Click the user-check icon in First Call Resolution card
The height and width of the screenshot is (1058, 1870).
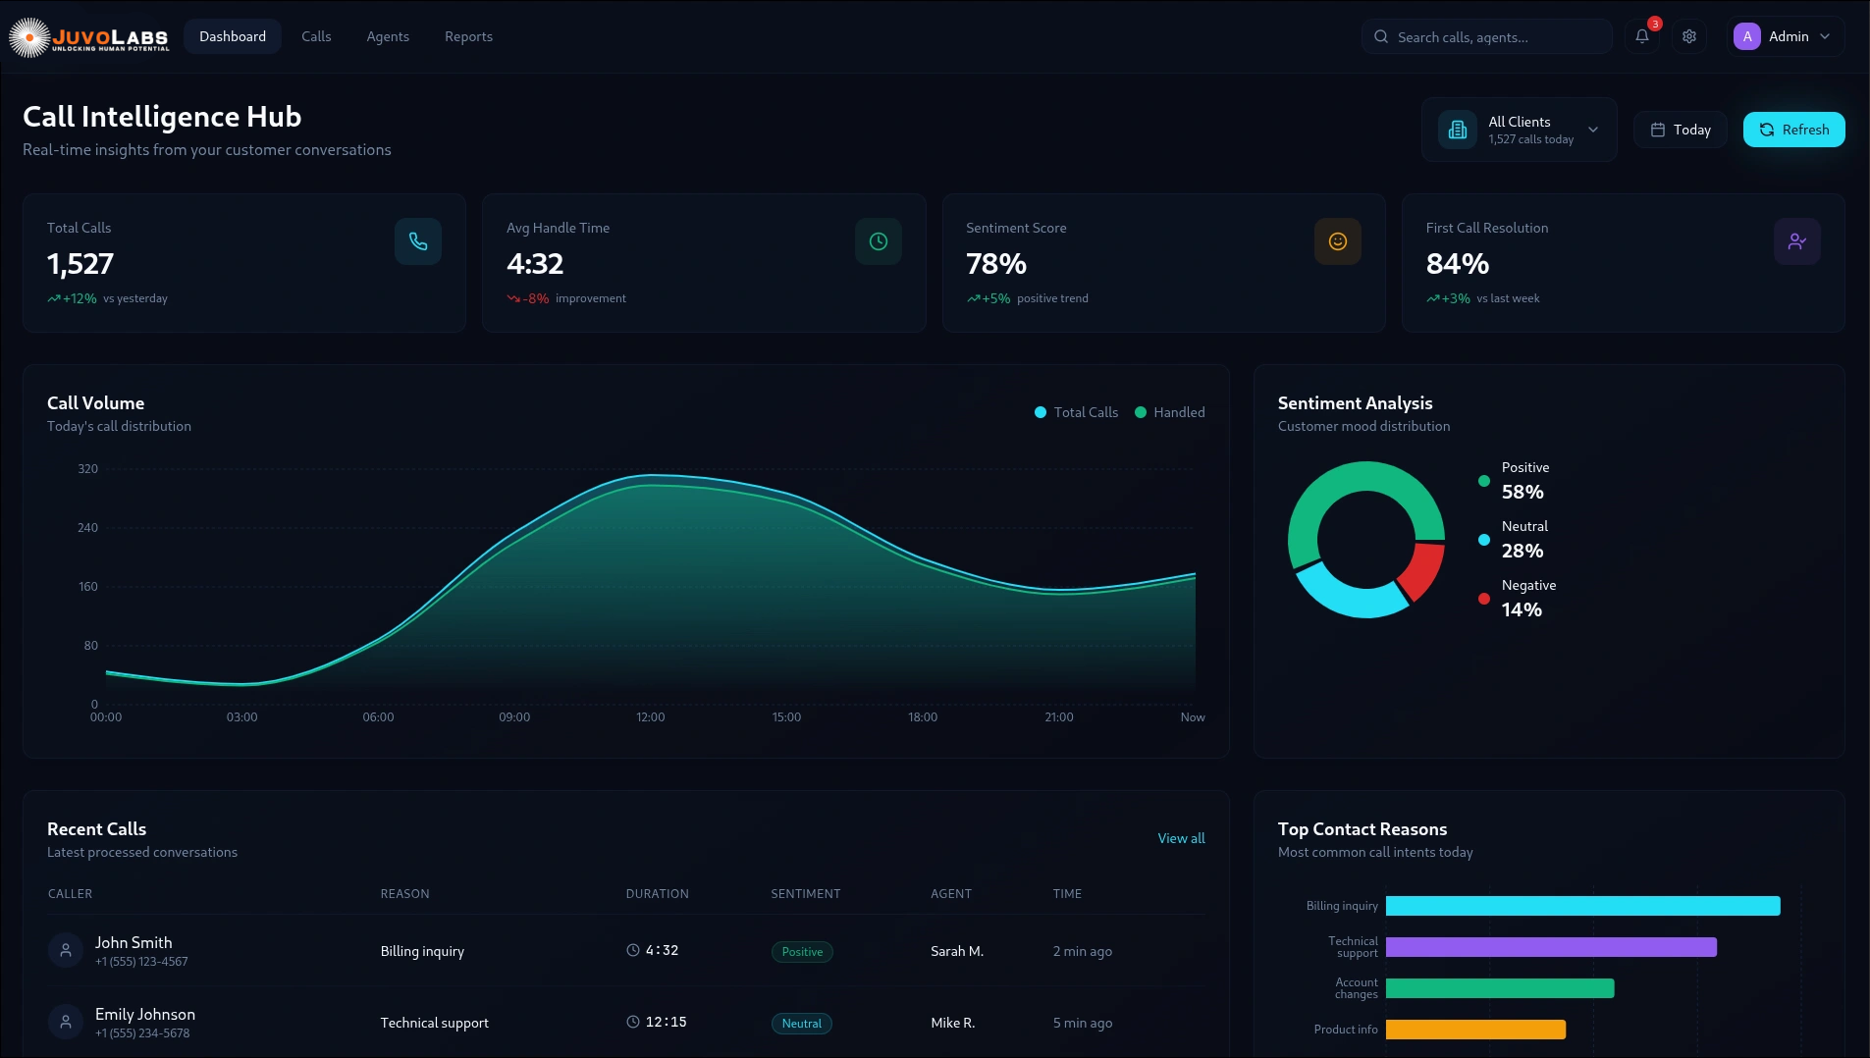click(x=1796, y=241)
